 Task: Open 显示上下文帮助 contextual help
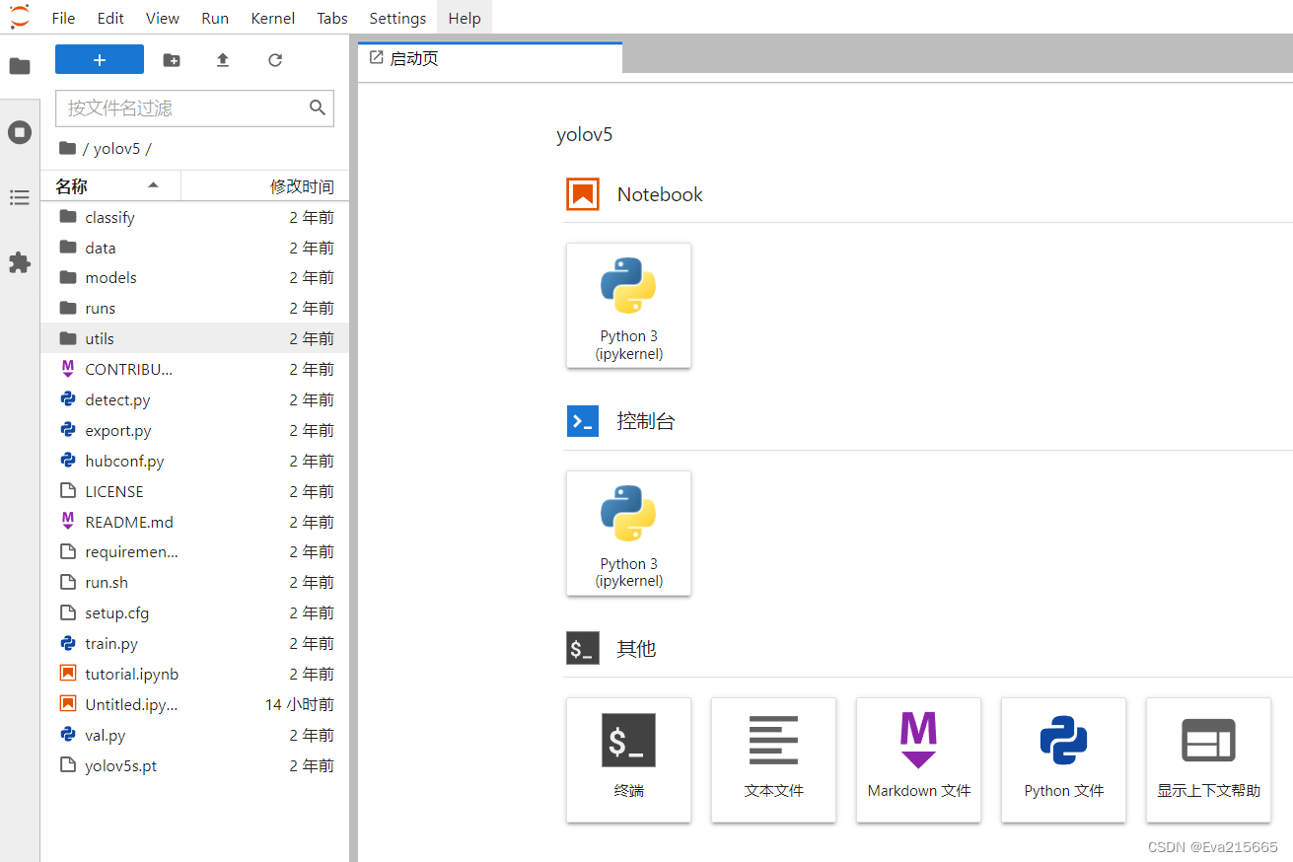(1208, 760)
